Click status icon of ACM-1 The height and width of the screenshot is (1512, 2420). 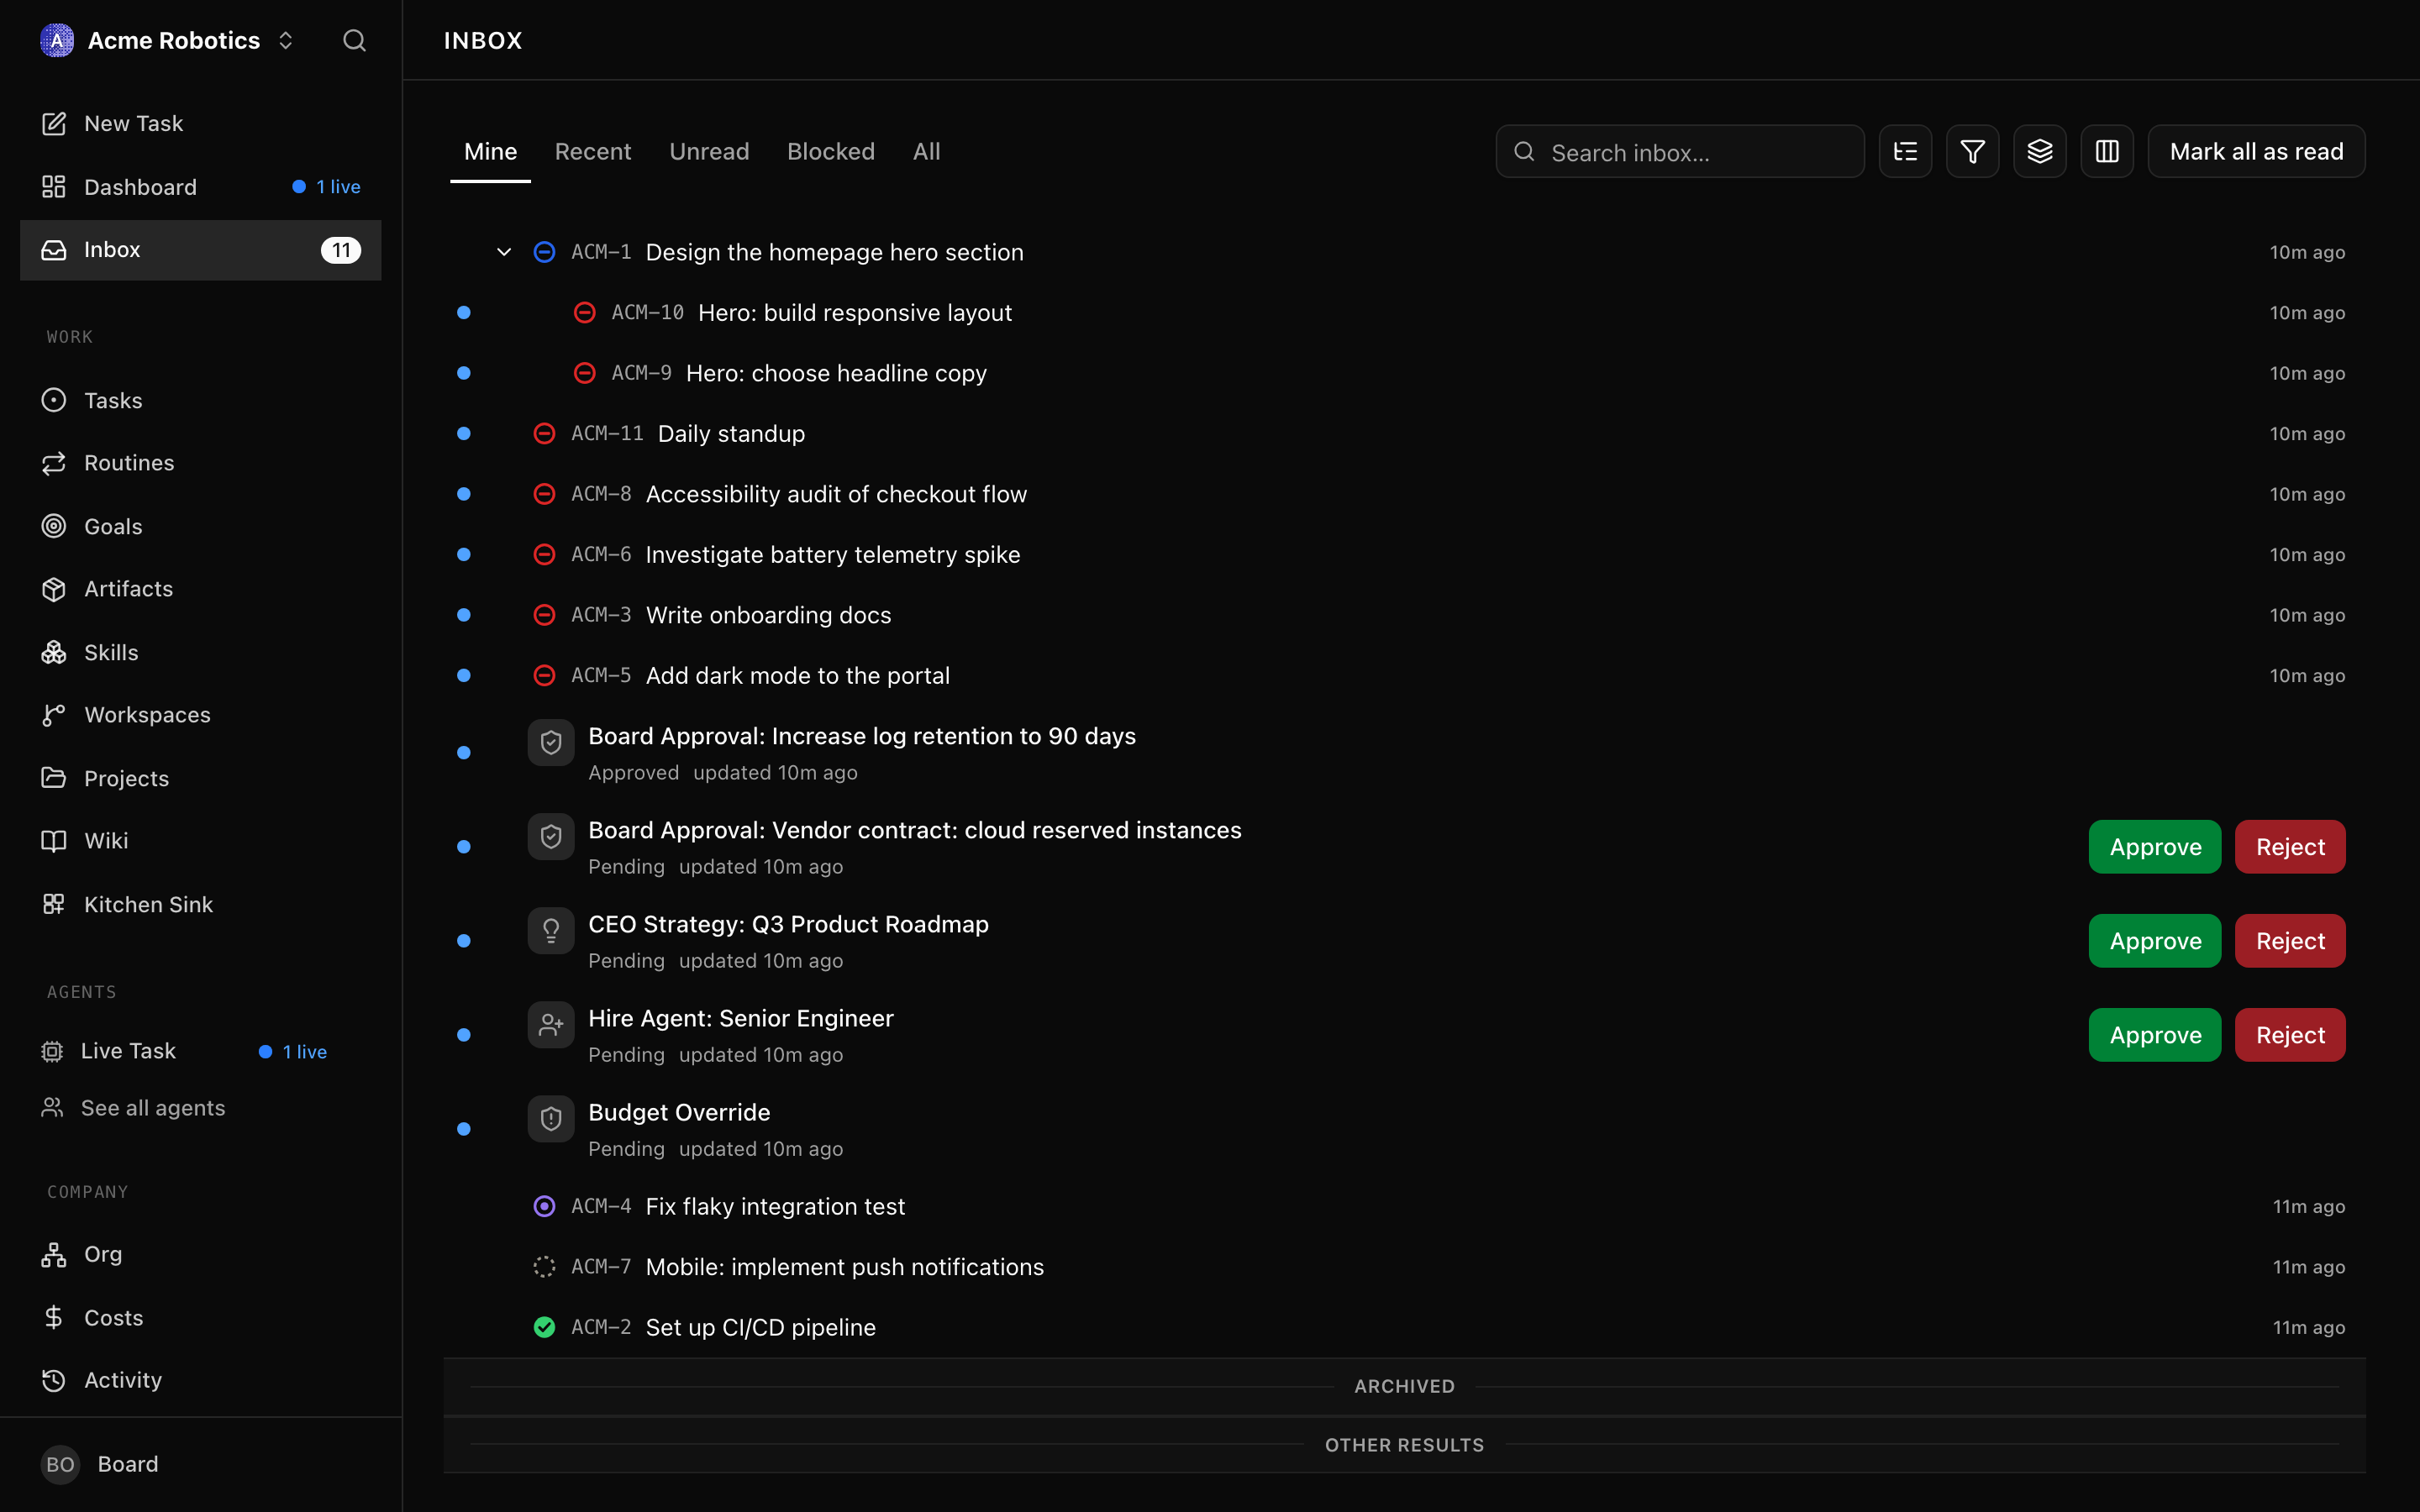tap(544, 252)
